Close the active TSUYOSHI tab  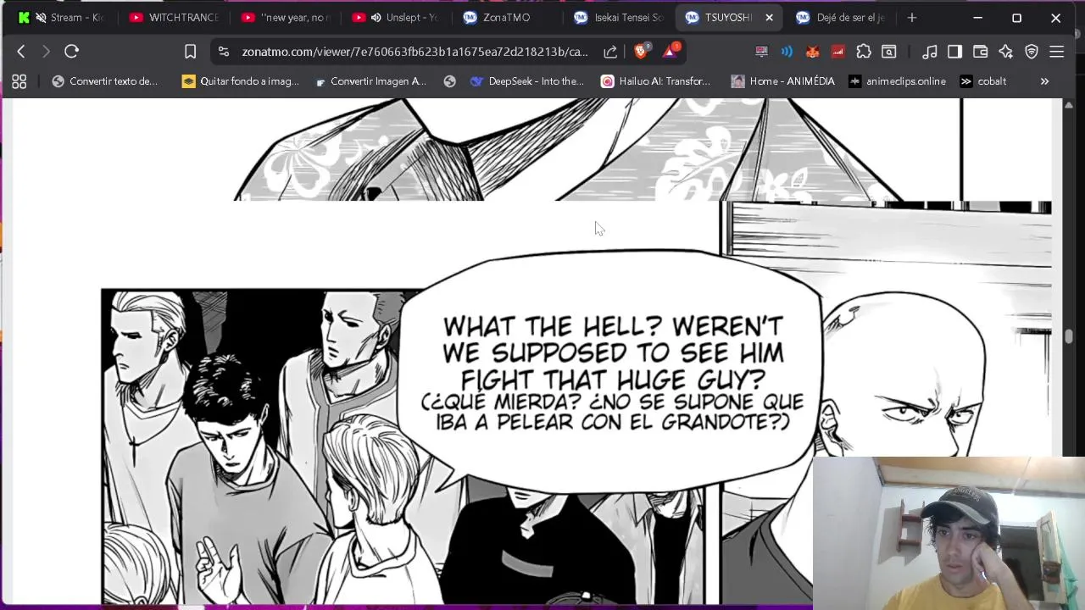point(769,18)
